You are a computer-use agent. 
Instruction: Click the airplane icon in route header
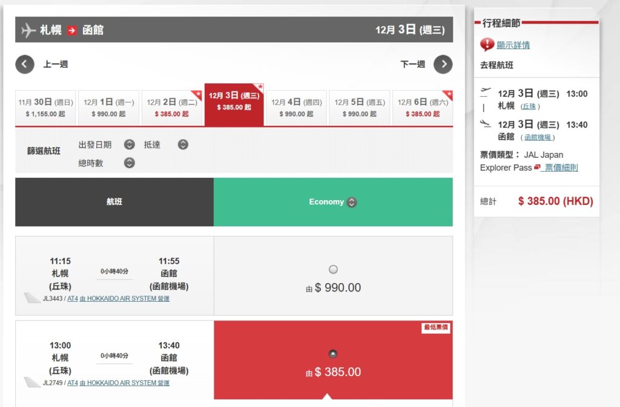tap(28, 30)
